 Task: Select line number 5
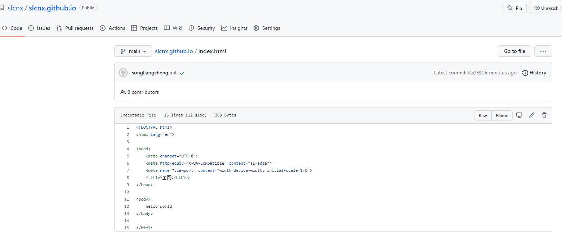click(x=128, y=156)
